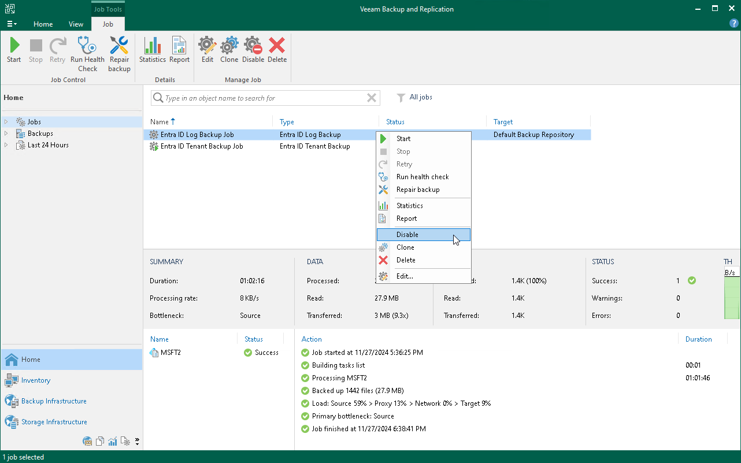Open the navigation pane overflow chevron menu
The width and height of the screenshot is (741, 463).
tap(137, 442)
